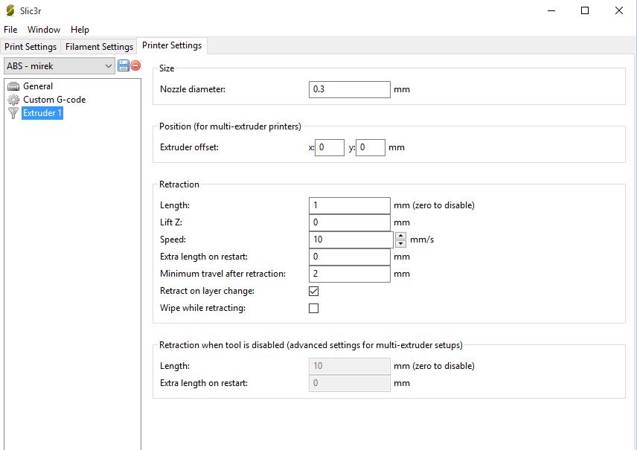This screenshot has height=450, width=637.
Task: Uncheck Retract on layer change
Action: click(x=313, y=291)
